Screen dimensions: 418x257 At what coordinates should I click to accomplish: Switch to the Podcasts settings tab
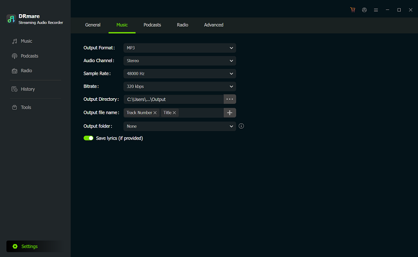tap(152, 25)
